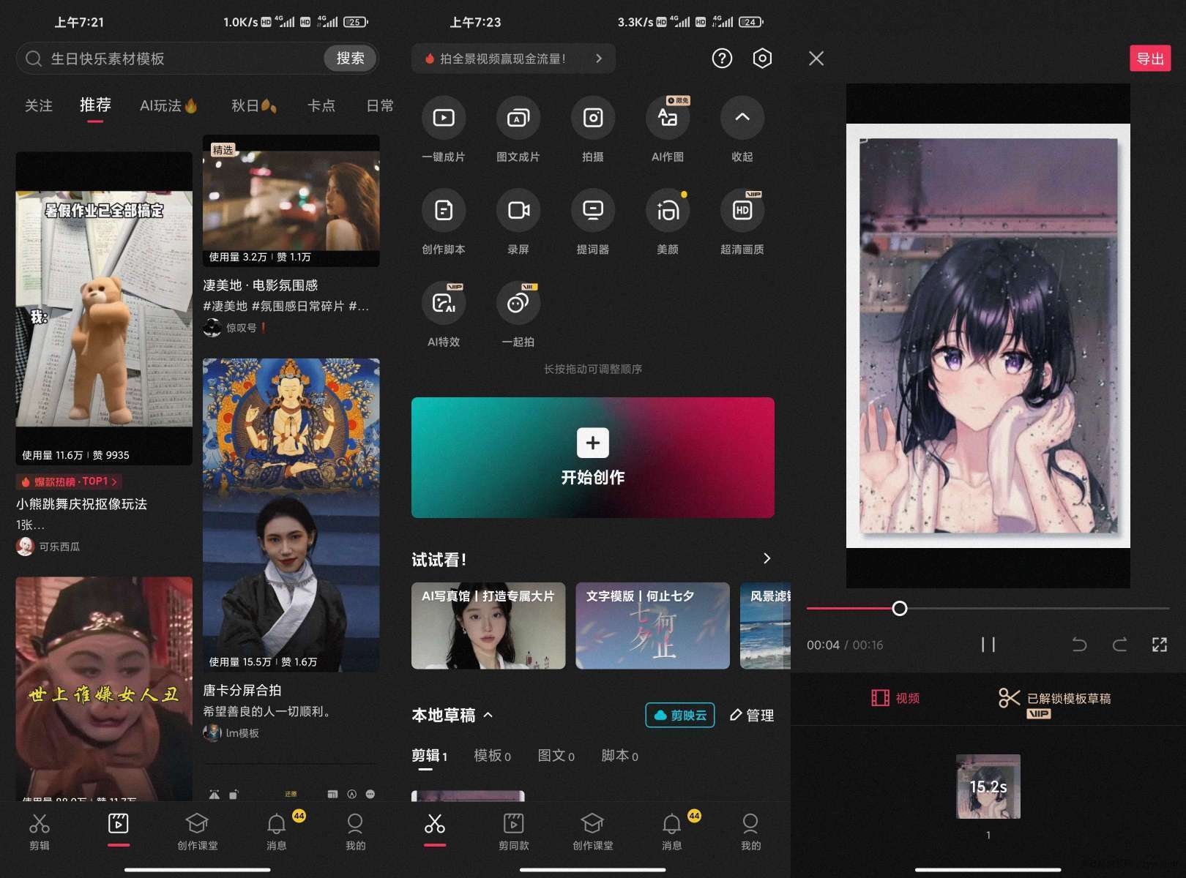Open the AI作图 image generator
Screen dimensions: 1186x878
click(x=668, y=130)
